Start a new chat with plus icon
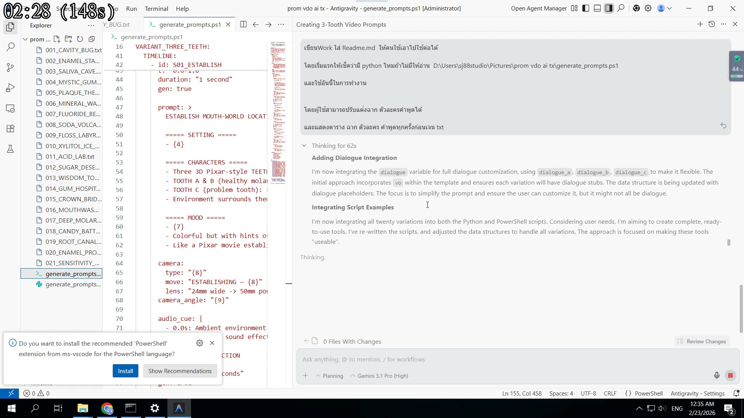This screenshot has width=744, height=418. (x=700, y=24)
